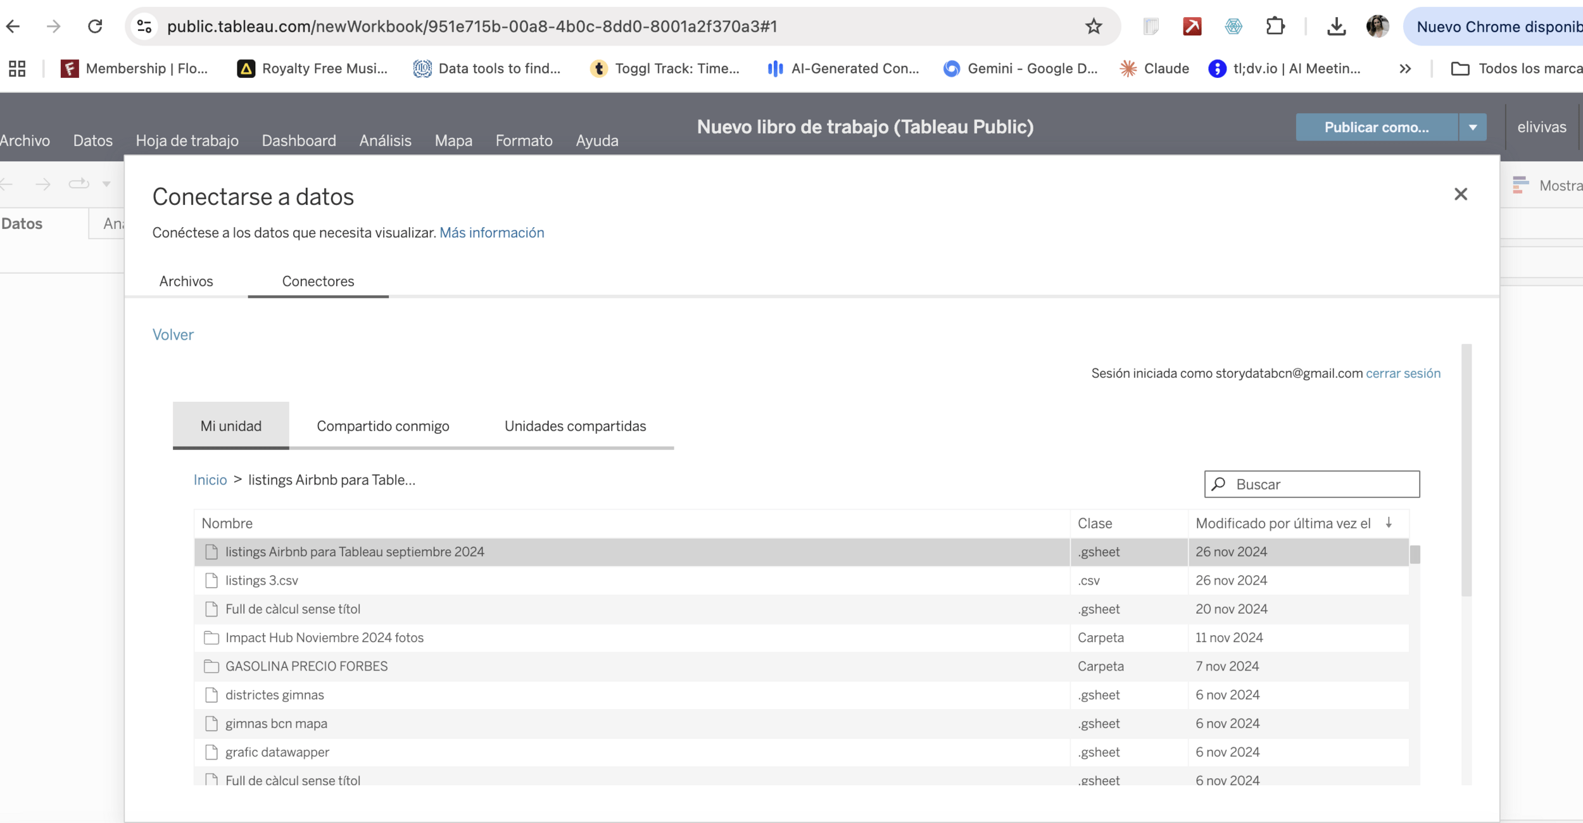Open the Chrome extensions puzzle icon

coord(1275,27)
